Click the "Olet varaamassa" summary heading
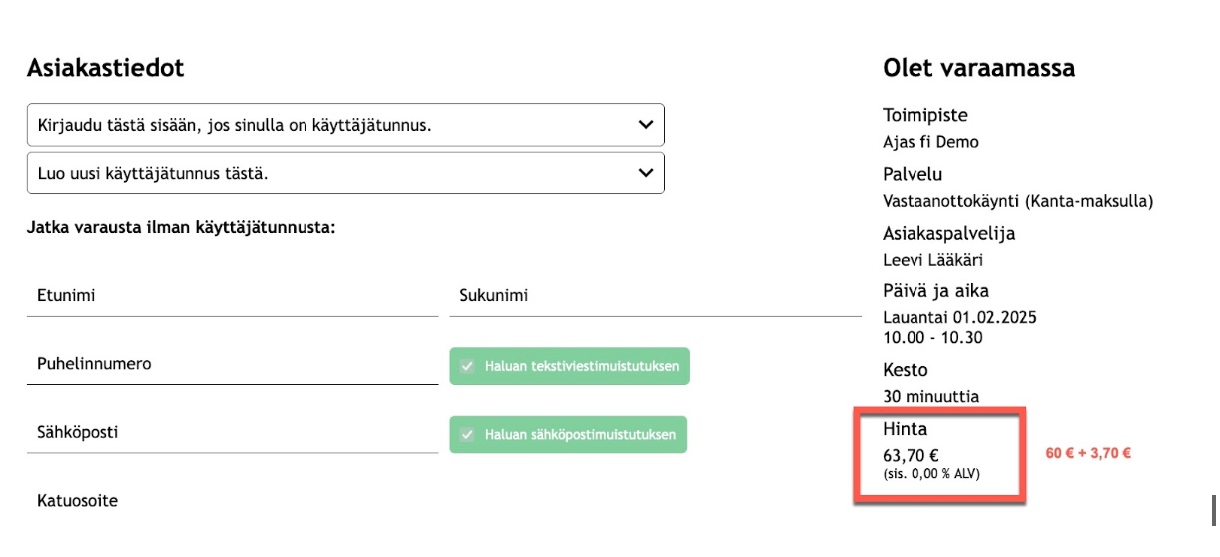The width and height of the screenshot is (1220, 557). click(x=978, y=68)
